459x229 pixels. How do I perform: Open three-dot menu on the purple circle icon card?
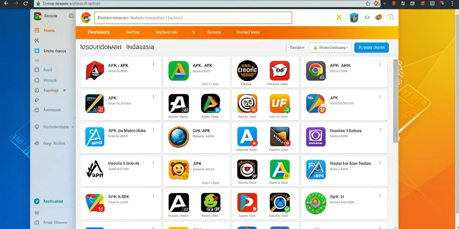[x=380, y=130]
